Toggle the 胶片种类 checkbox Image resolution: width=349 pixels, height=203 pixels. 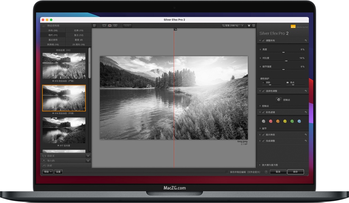pos(263,135)
